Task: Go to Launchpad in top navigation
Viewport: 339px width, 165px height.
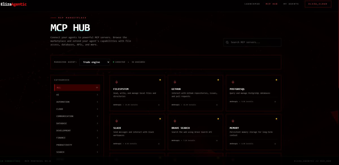Action: pos(252,4)
